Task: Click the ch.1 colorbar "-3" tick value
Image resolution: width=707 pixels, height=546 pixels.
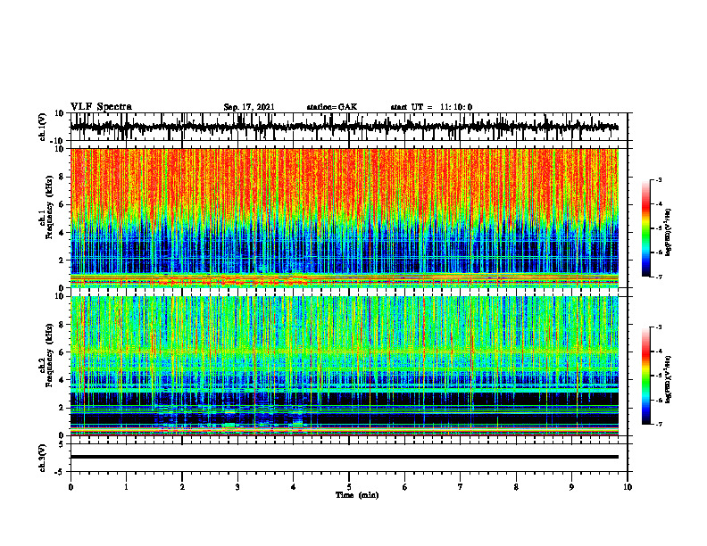Action: click(659, 179)
